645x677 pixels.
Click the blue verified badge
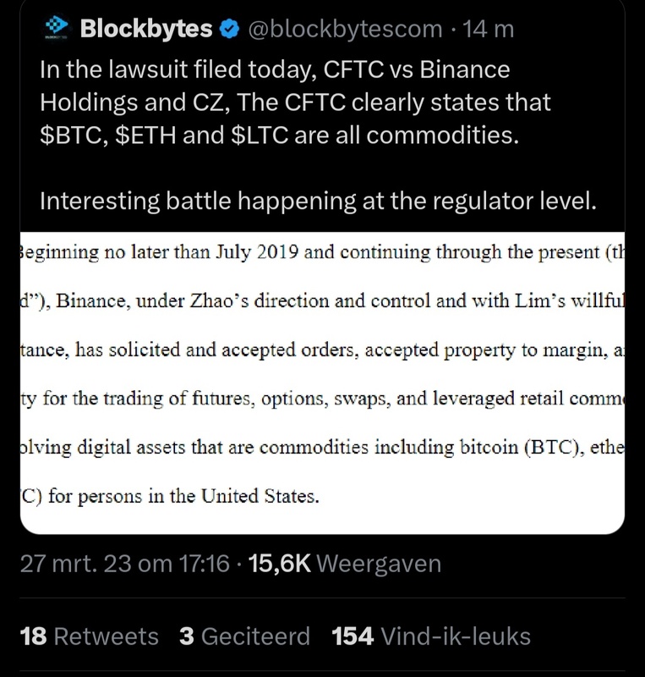[228, 30]
